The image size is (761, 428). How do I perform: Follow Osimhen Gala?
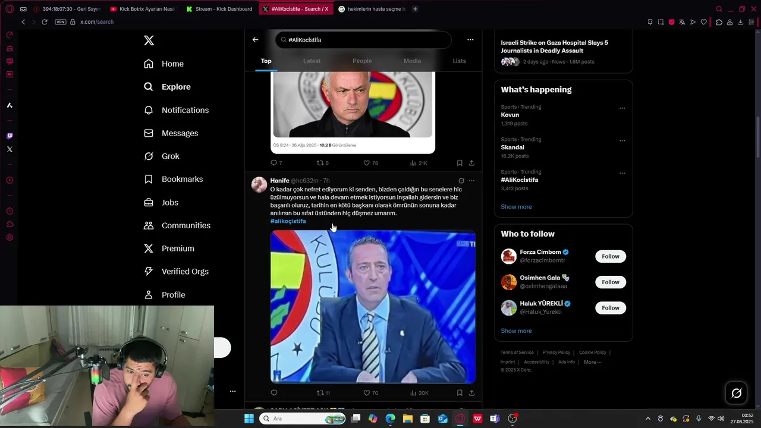coord(611,282)
